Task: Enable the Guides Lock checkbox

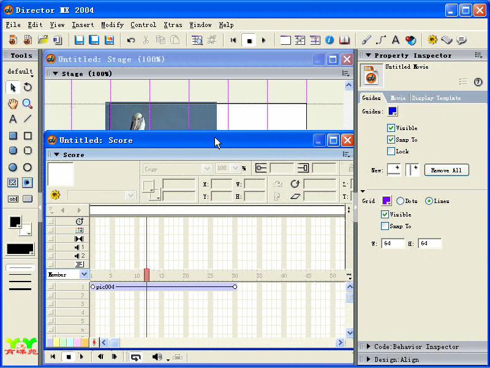Action: (x=391, y=151)
